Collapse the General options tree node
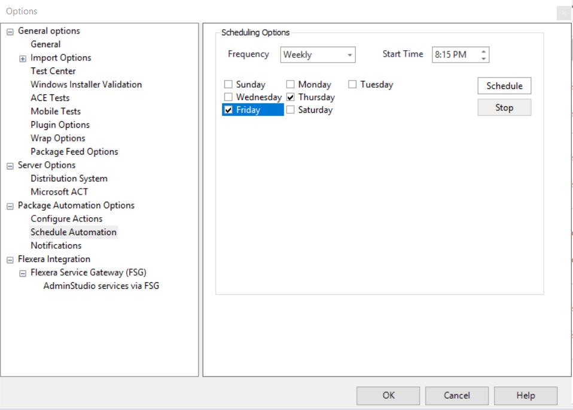The image size is (573, 410). [10, 32]
